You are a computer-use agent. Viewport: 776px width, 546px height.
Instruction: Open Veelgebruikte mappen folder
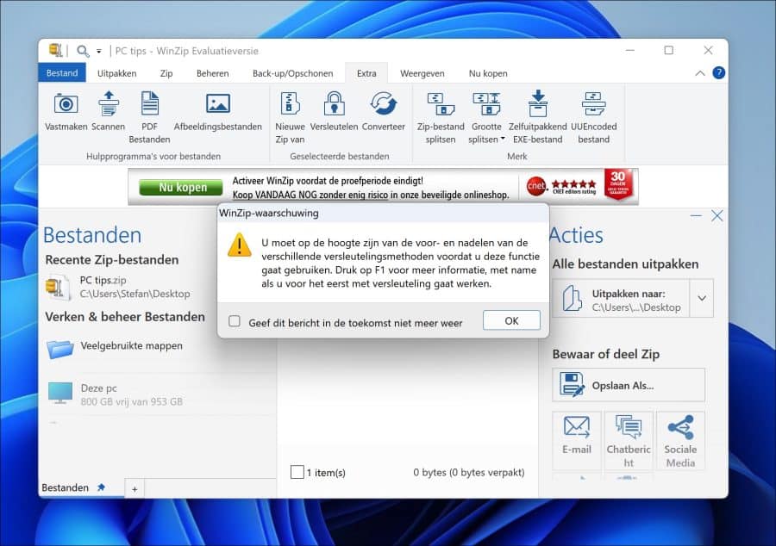[115, 347]
